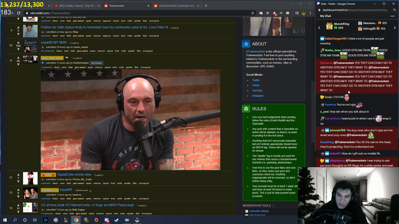Open 'squadW MY MAN' post link
The height and width of the screenshot is (224, 399).
point(54,42)
